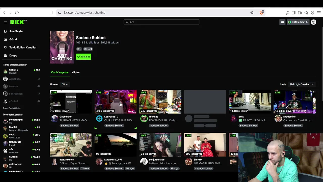Open sweatergxd channel in recommended list
323x182 pixels.
(21, 121)
